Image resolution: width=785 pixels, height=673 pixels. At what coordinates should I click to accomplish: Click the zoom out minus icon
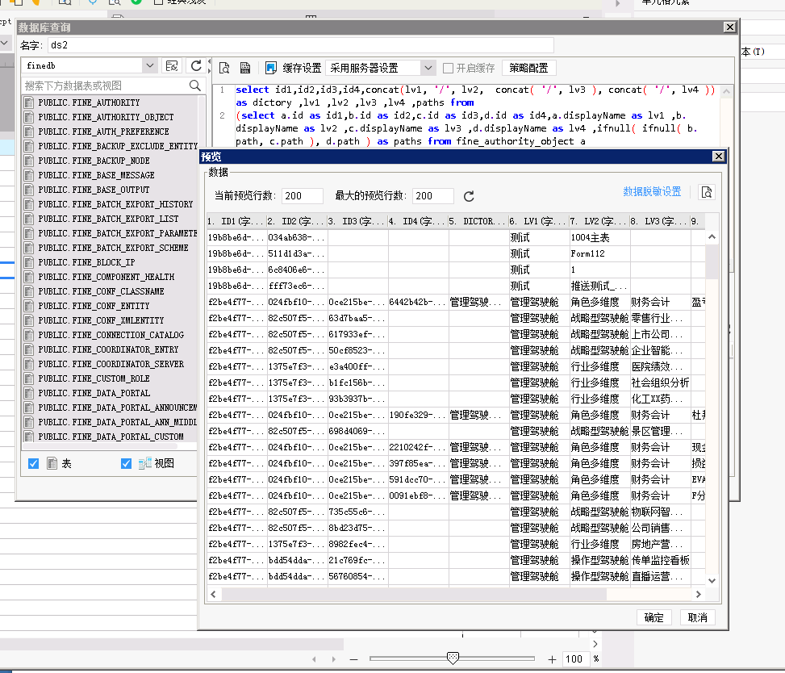pyautogui.click(x=354, y=659)
